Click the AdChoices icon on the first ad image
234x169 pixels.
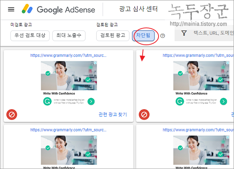click(x=95, y=62)
